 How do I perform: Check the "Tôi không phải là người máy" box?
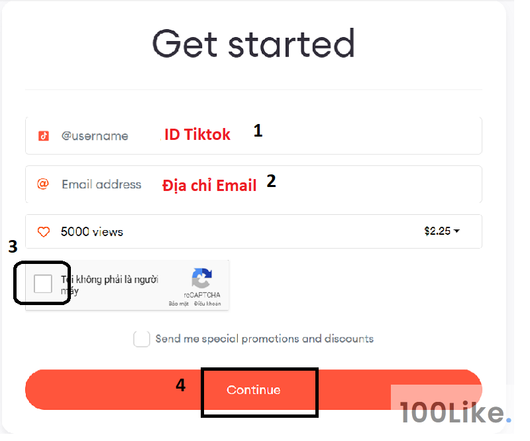pos(42,283)
